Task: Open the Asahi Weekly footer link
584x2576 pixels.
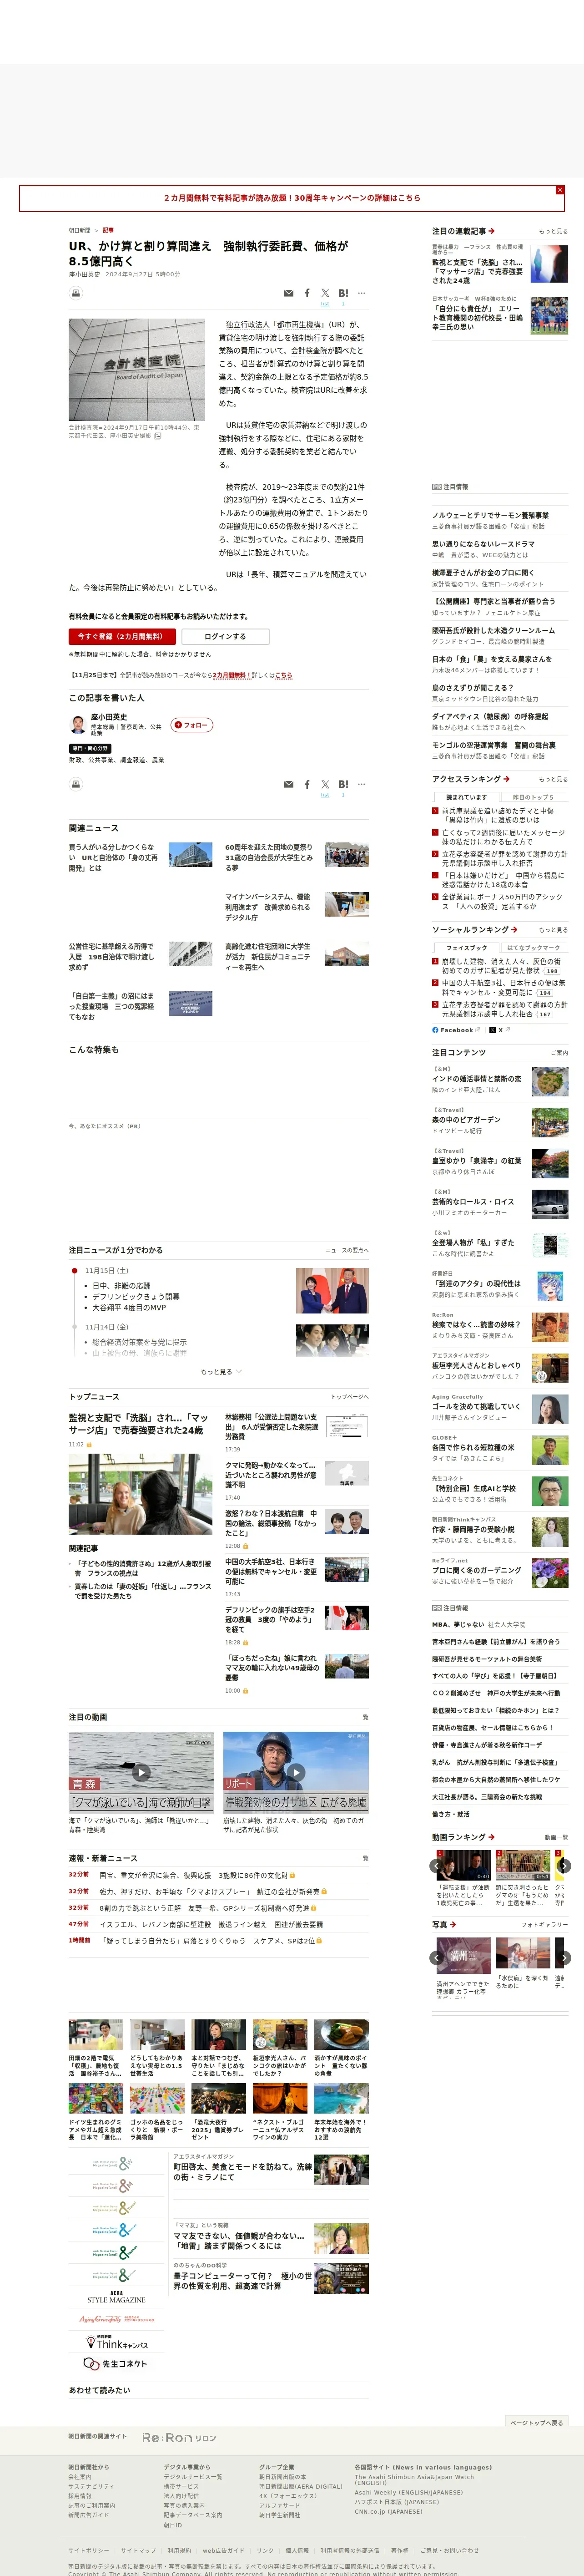Action: point(408,2493)
